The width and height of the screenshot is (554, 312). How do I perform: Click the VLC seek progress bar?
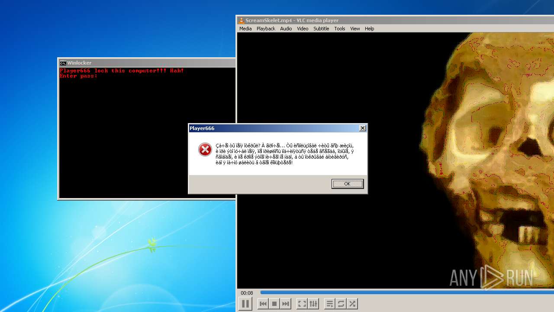tap(407, 292)
